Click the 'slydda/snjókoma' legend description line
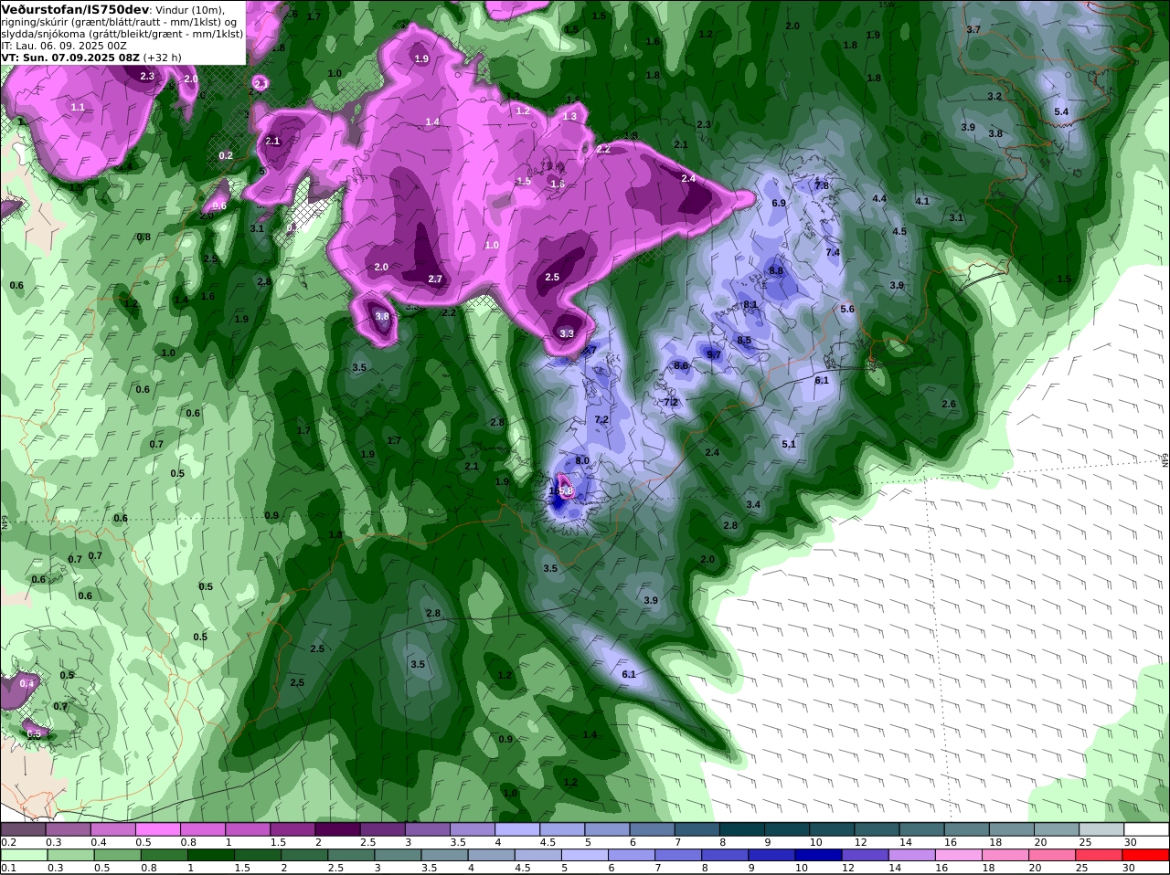The width and height of the screenshot is (1170, 875). [x=122, y=33]
